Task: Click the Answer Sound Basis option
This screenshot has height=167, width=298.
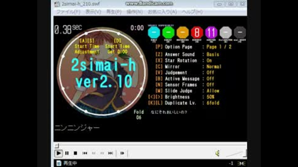Action: point(187,54)
